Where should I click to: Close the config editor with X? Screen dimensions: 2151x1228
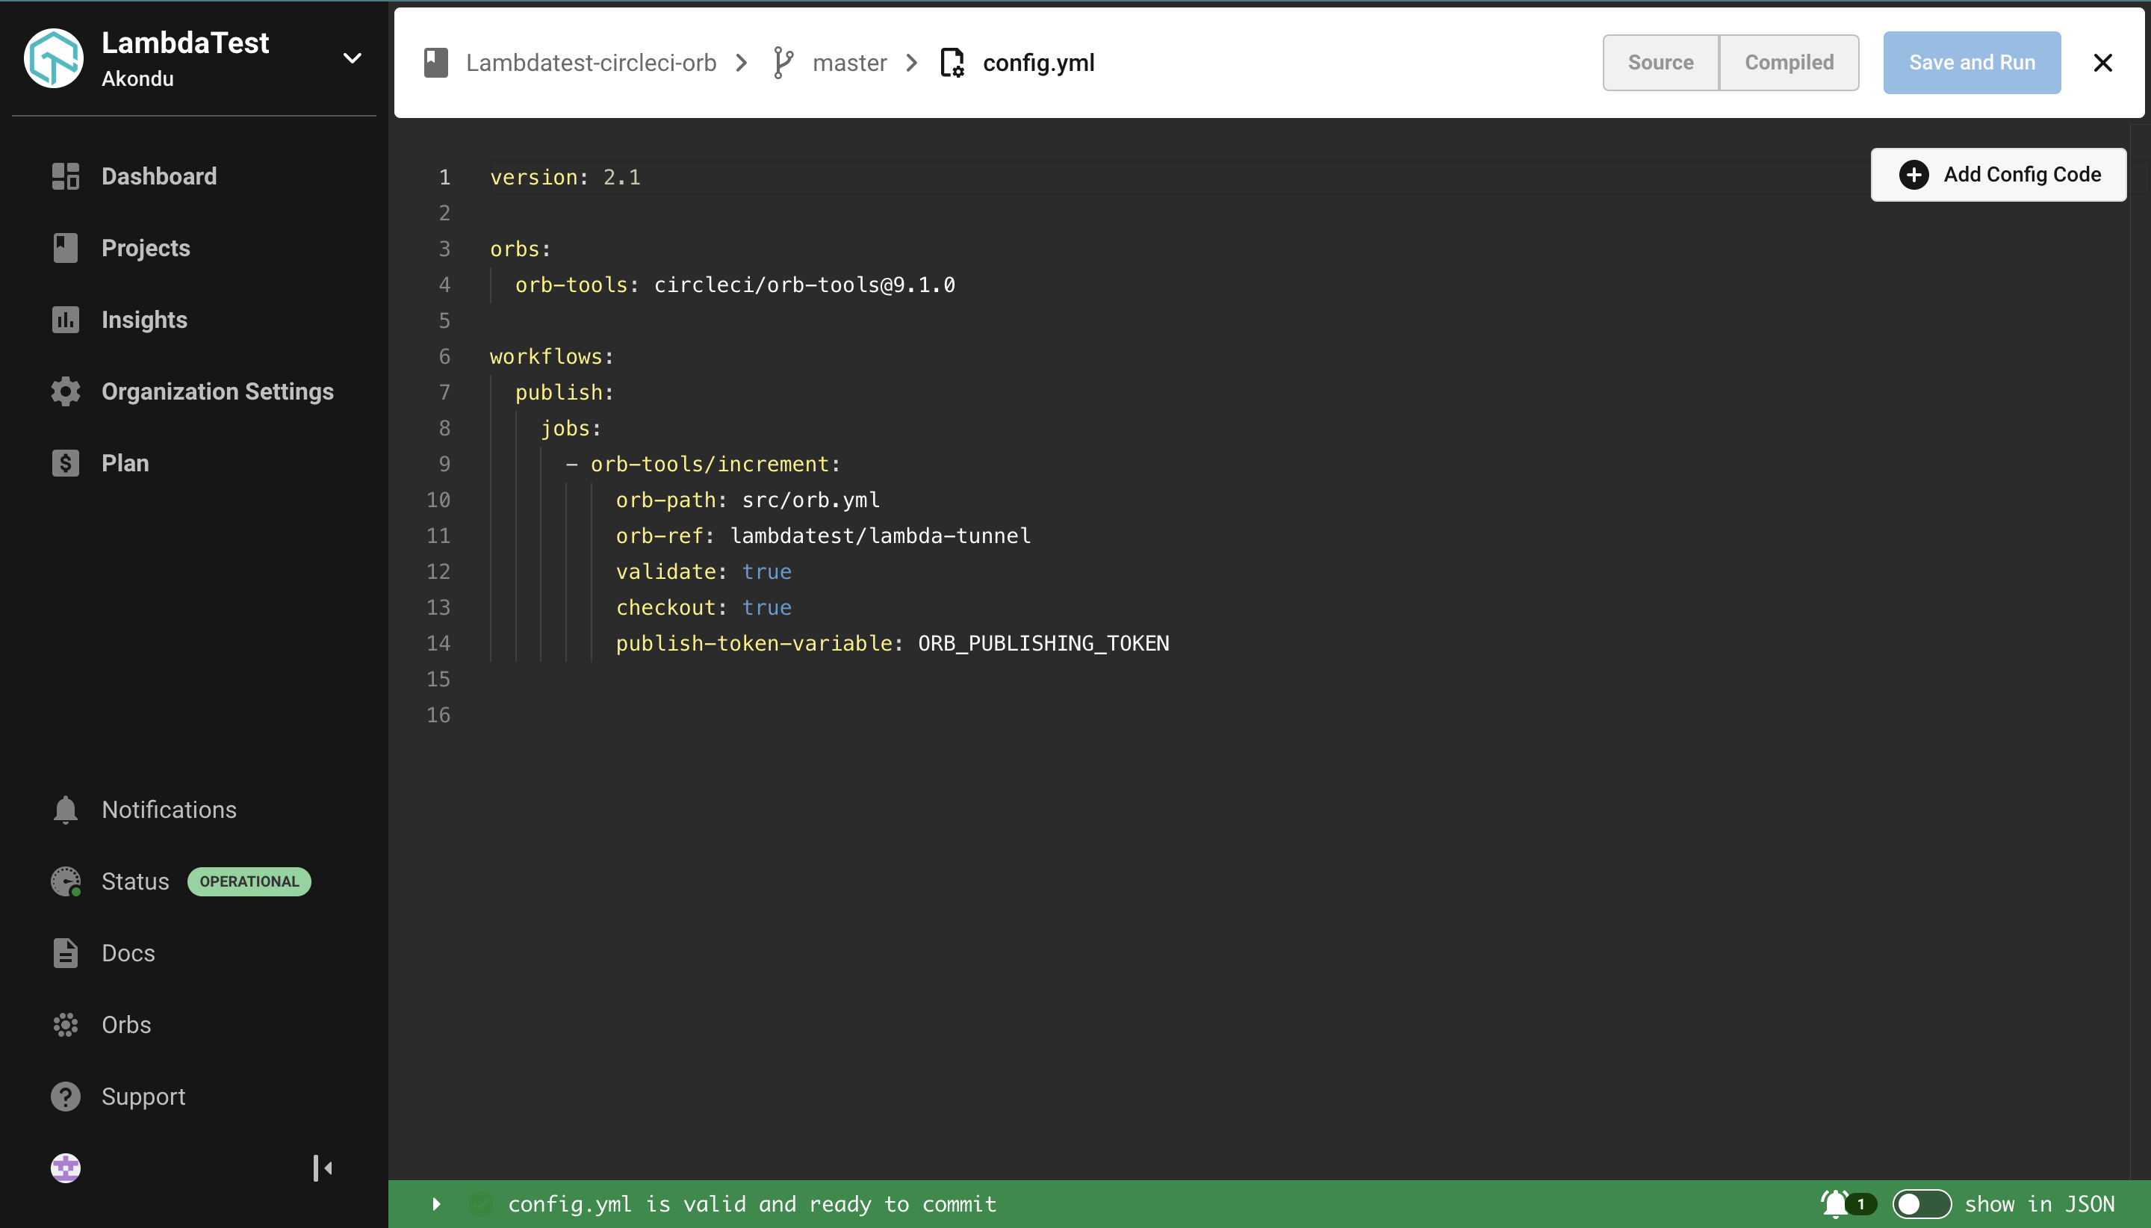(2102, 63)
